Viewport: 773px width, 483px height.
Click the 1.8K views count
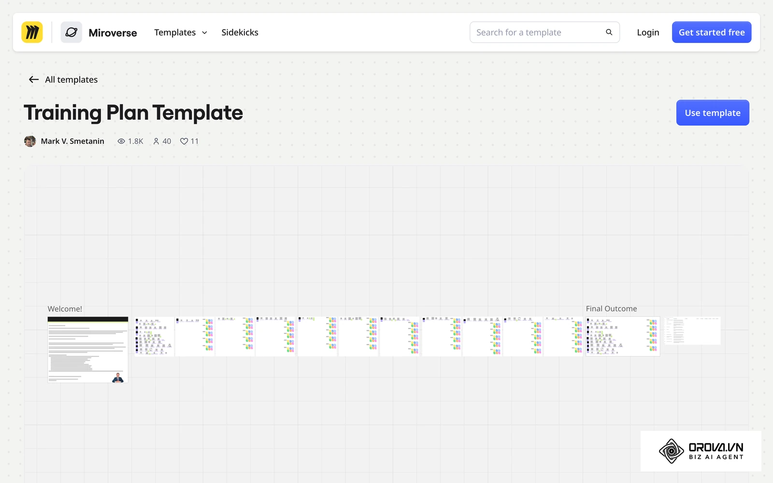coord(136,141)
